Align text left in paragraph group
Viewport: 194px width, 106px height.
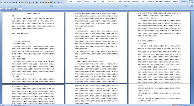click(x=41, y=3)
